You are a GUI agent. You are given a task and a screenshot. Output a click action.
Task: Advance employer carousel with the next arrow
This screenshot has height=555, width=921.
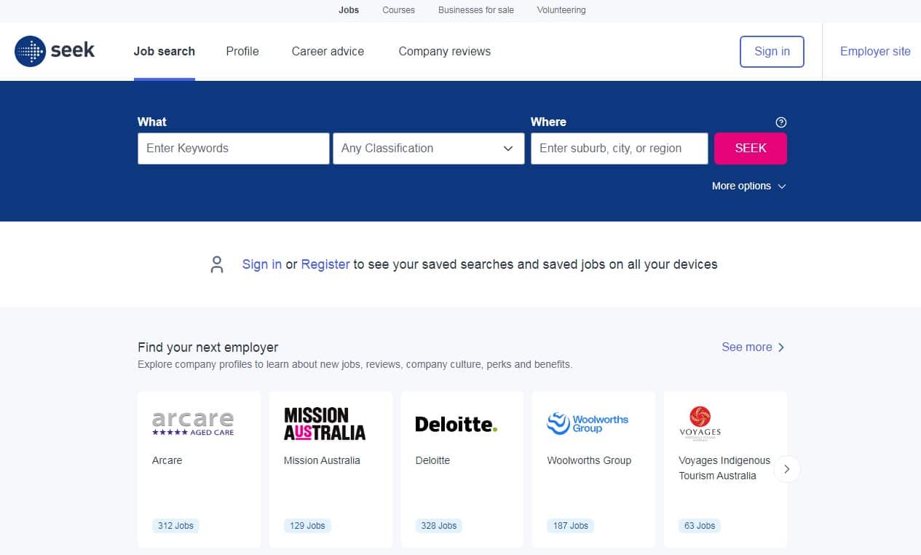[786, 469]
